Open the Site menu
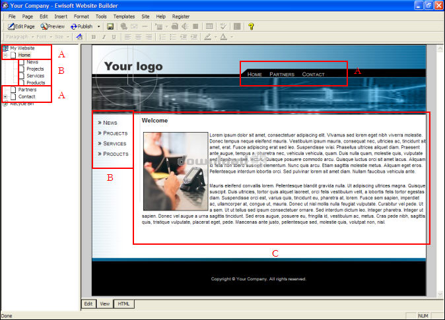The height and width of the screenshot is (320, 445). pyautogui.click(x=145, y=16)
